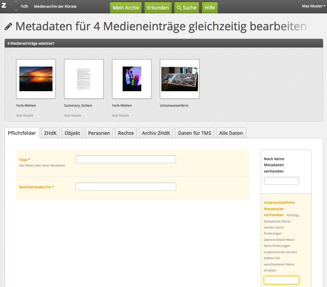
Task: Click the pencil edit icon beside heading
Action: (x=8, y=26)
